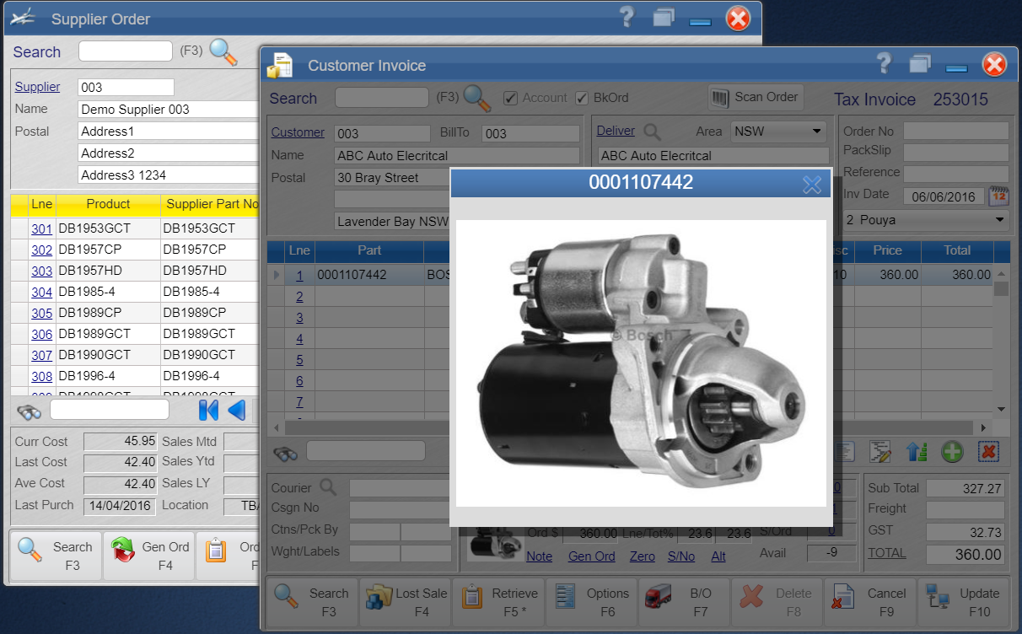Open help for Customer Invoice window
Viewport: 1022px width, 634px height.
coord(883,64)
